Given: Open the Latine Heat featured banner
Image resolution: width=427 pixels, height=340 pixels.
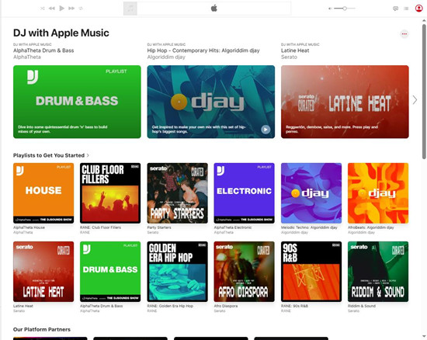Looking at the screenshot, I should (345, 102).
